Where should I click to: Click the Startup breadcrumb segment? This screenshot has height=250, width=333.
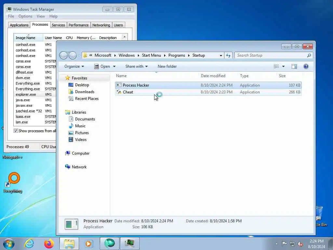point(198,55)
